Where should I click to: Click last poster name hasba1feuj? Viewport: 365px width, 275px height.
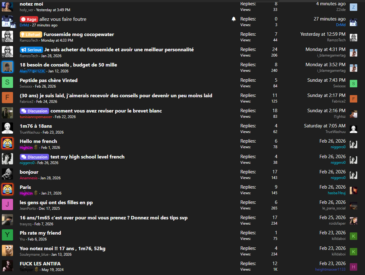click(336, 193)
